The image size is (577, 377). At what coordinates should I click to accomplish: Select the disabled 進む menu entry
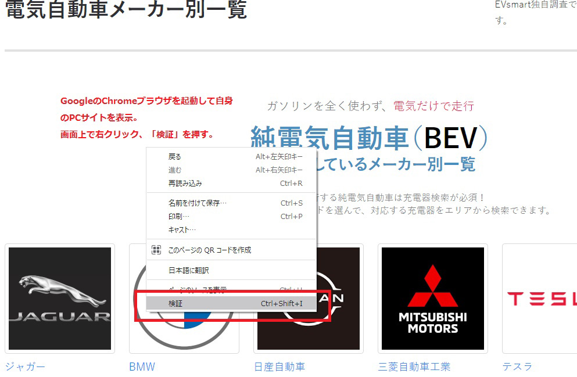point(231,170)
